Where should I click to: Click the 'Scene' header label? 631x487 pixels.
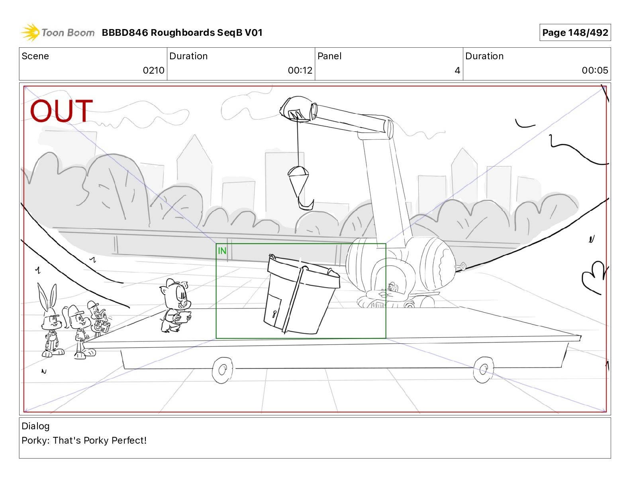click(35, 56)
